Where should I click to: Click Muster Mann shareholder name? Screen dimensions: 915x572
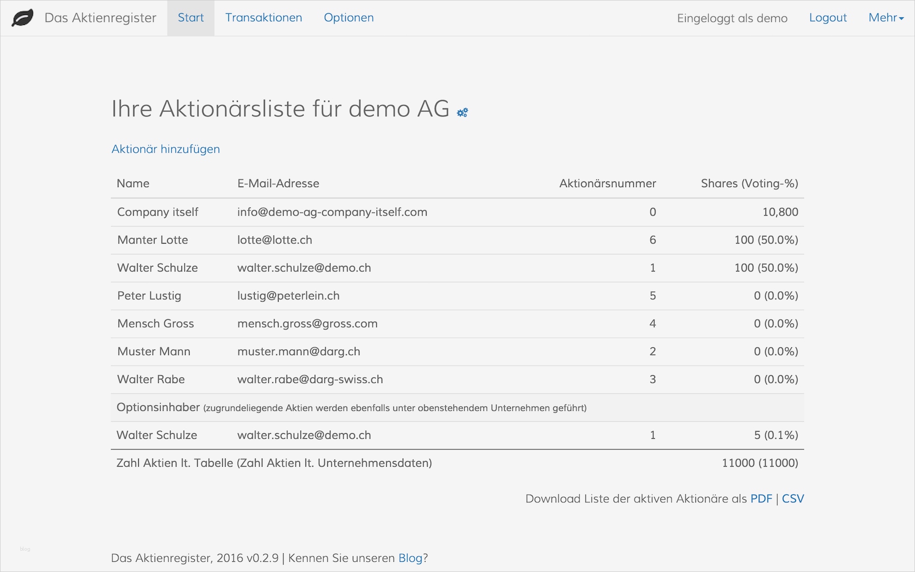pyautogui.click(x=154, y=352)
